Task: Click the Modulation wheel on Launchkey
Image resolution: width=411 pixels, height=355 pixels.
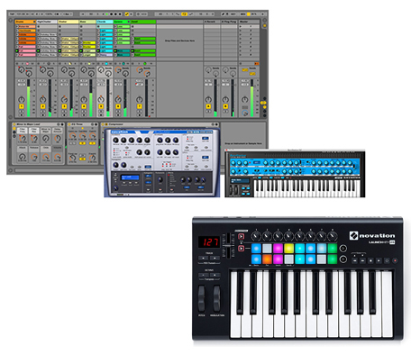Action: point(216,298)
